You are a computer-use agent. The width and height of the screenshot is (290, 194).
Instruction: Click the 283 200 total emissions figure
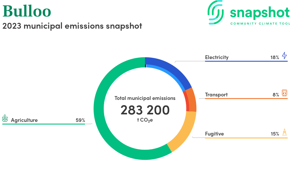click(x=145, y=110)
